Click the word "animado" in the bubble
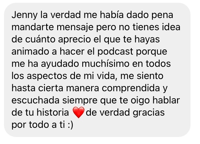The height and width of the screenshot is (144, 200). click(x=30, y=51)
